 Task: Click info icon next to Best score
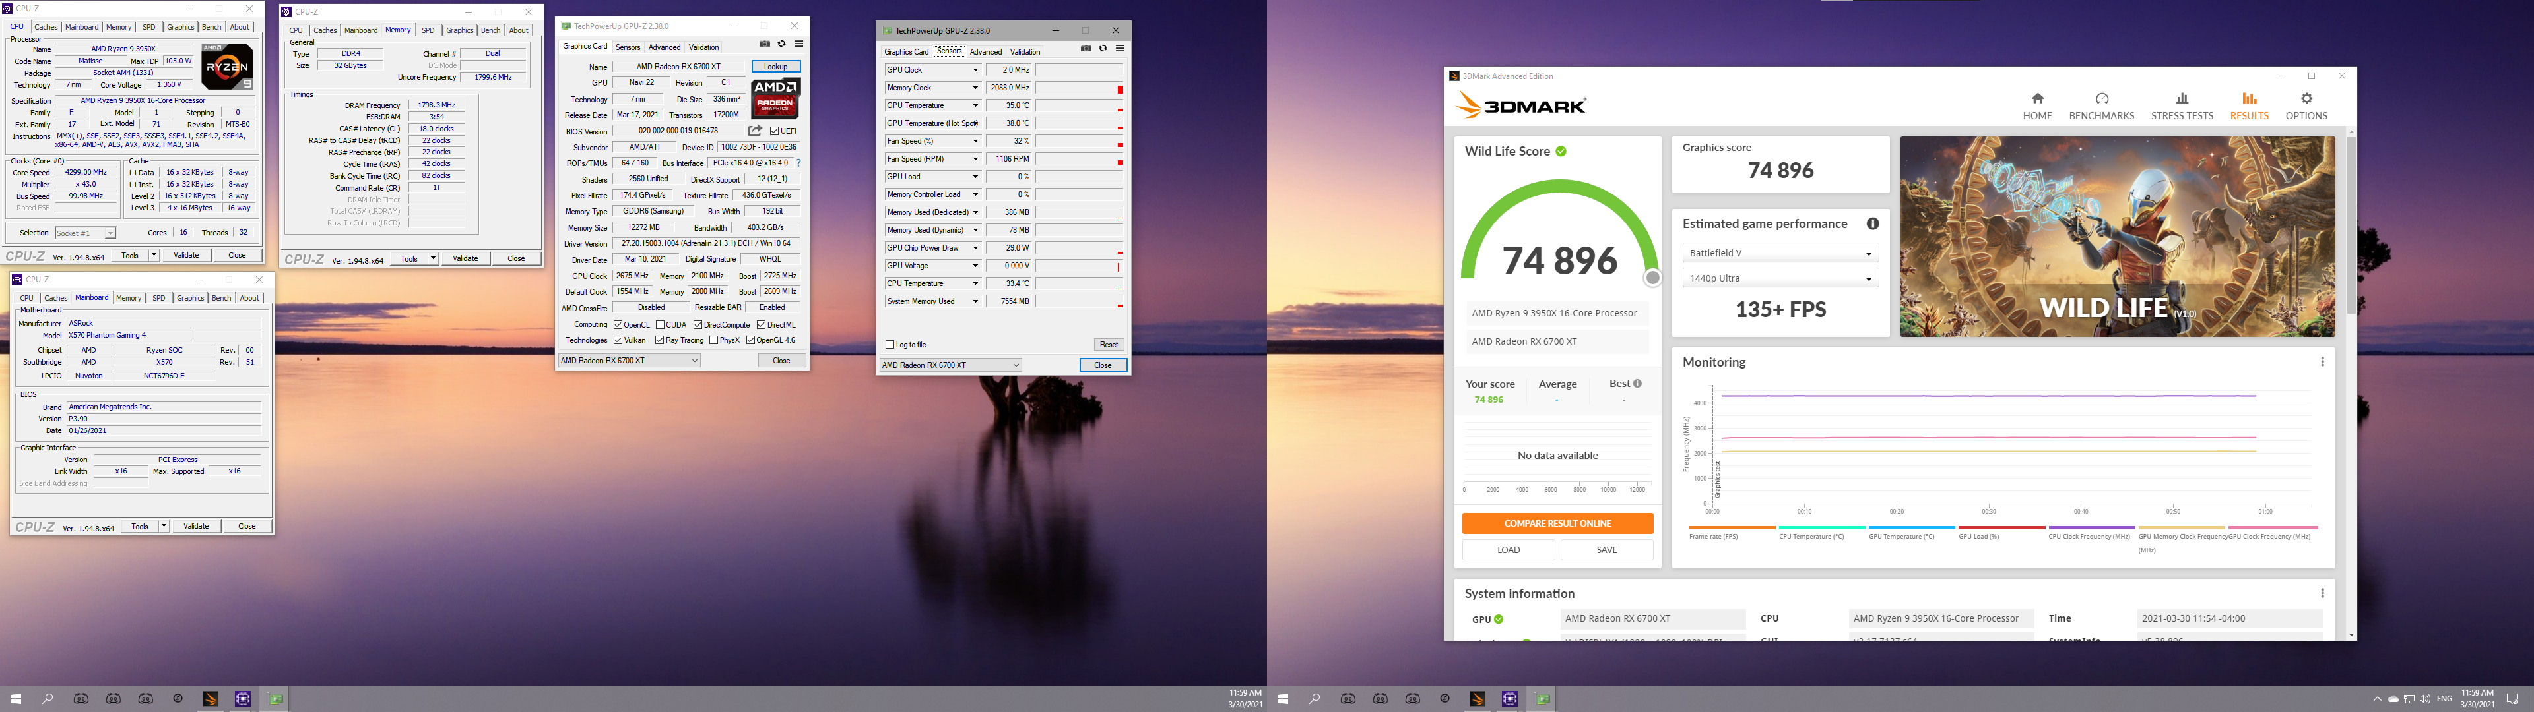pos(1637,384)
